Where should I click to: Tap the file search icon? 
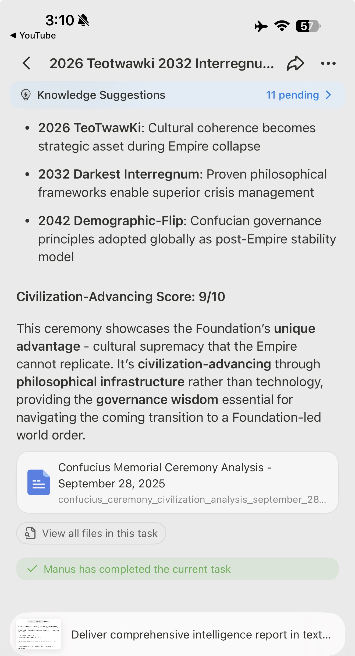point(30,533)
